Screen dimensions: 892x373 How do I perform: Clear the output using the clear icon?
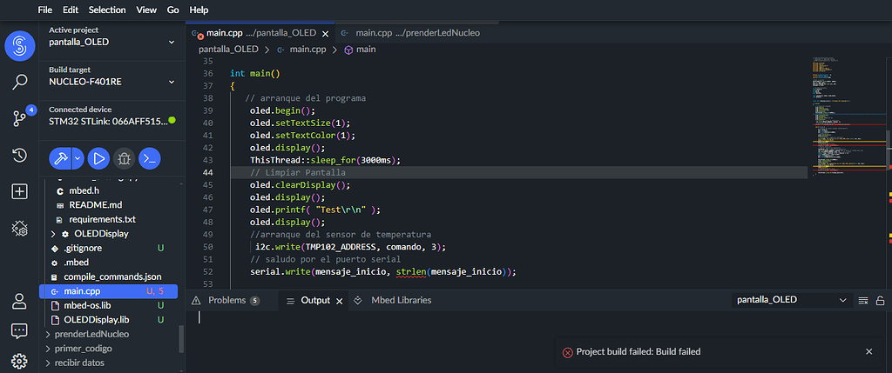pyautogui.click(x=863, y=300)
